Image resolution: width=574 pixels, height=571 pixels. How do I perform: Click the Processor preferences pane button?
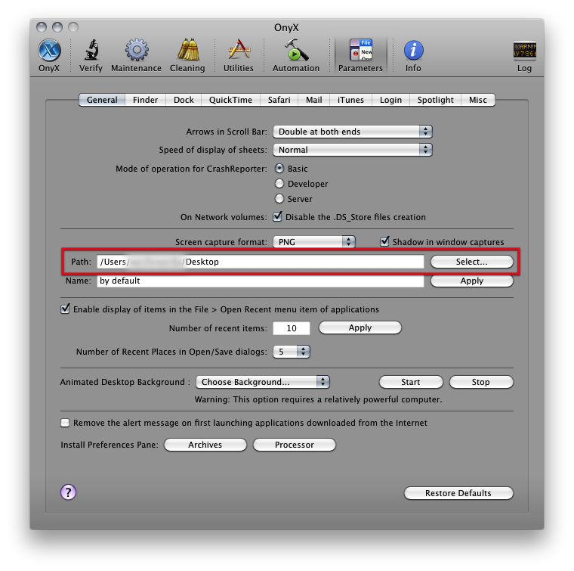[295, 445]
